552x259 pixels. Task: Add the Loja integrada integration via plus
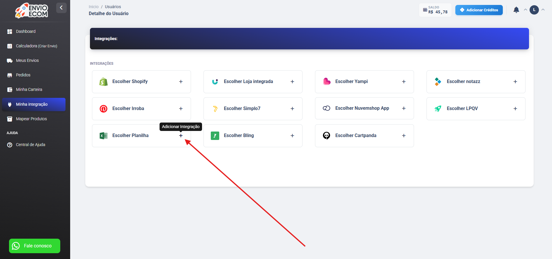point(292,82)
